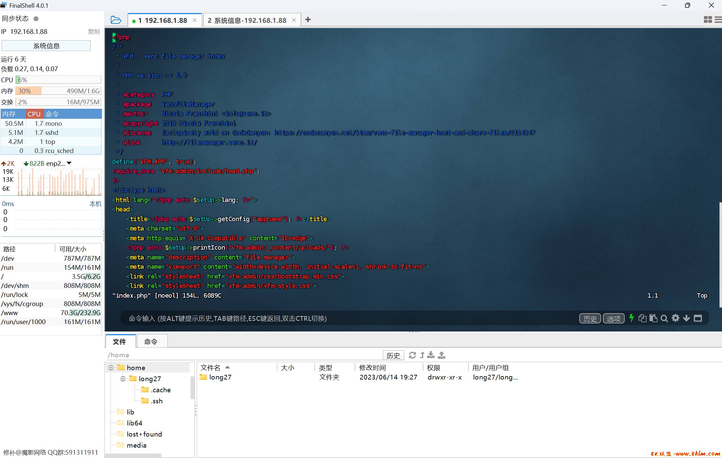Image resolution: width=722 pixels, height=458 pixels.
Task: Click the green lightning quick command icon
Action: (631, 318)
